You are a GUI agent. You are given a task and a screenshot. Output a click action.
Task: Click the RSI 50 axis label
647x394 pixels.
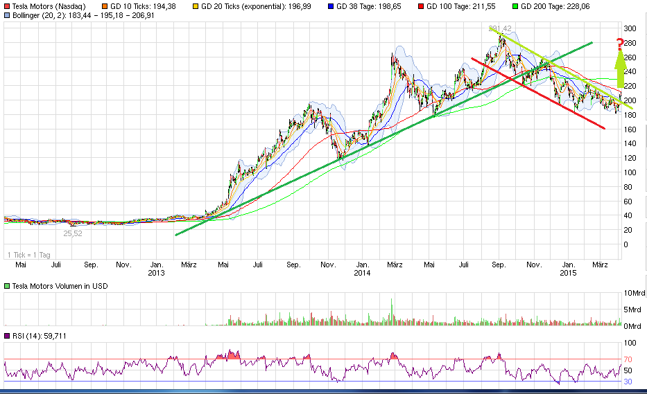coord(628,370)
